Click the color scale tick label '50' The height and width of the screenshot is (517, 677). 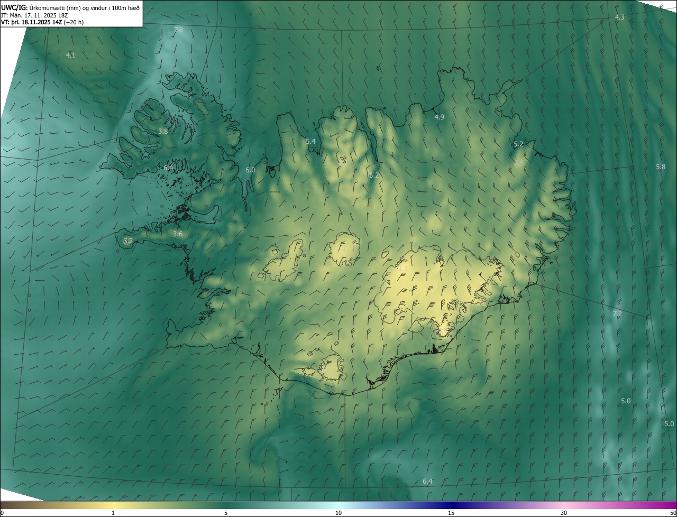click(673, 513)
